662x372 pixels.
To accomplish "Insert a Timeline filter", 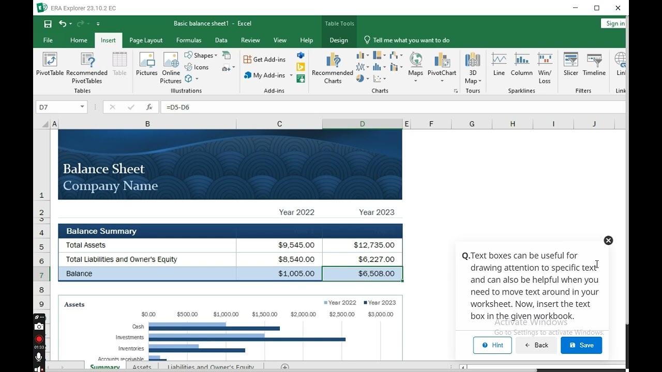I will pos(594,65).
